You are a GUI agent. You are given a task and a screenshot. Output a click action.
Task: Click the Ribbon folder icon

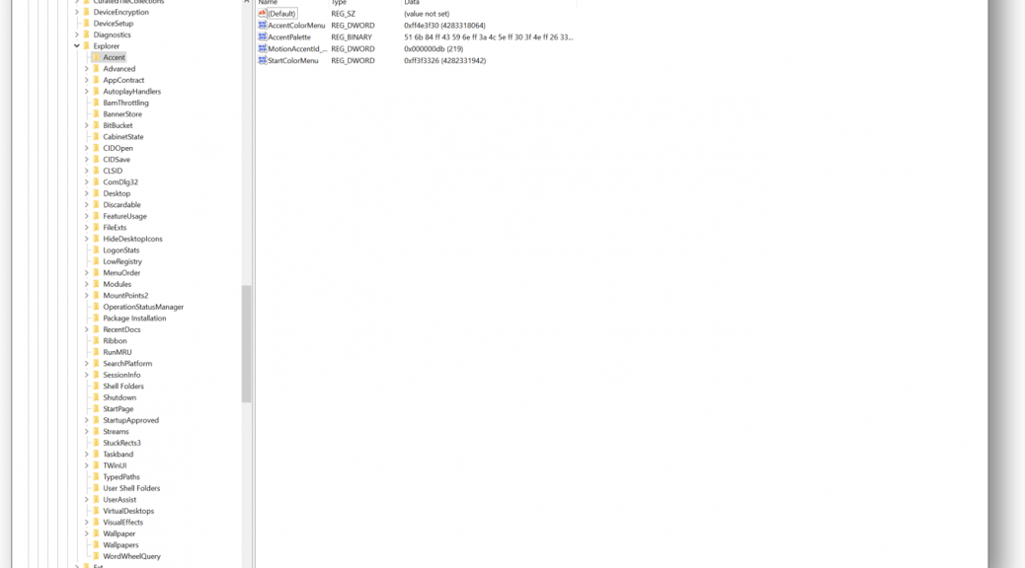pyautogui.click(x=96, y=341)
